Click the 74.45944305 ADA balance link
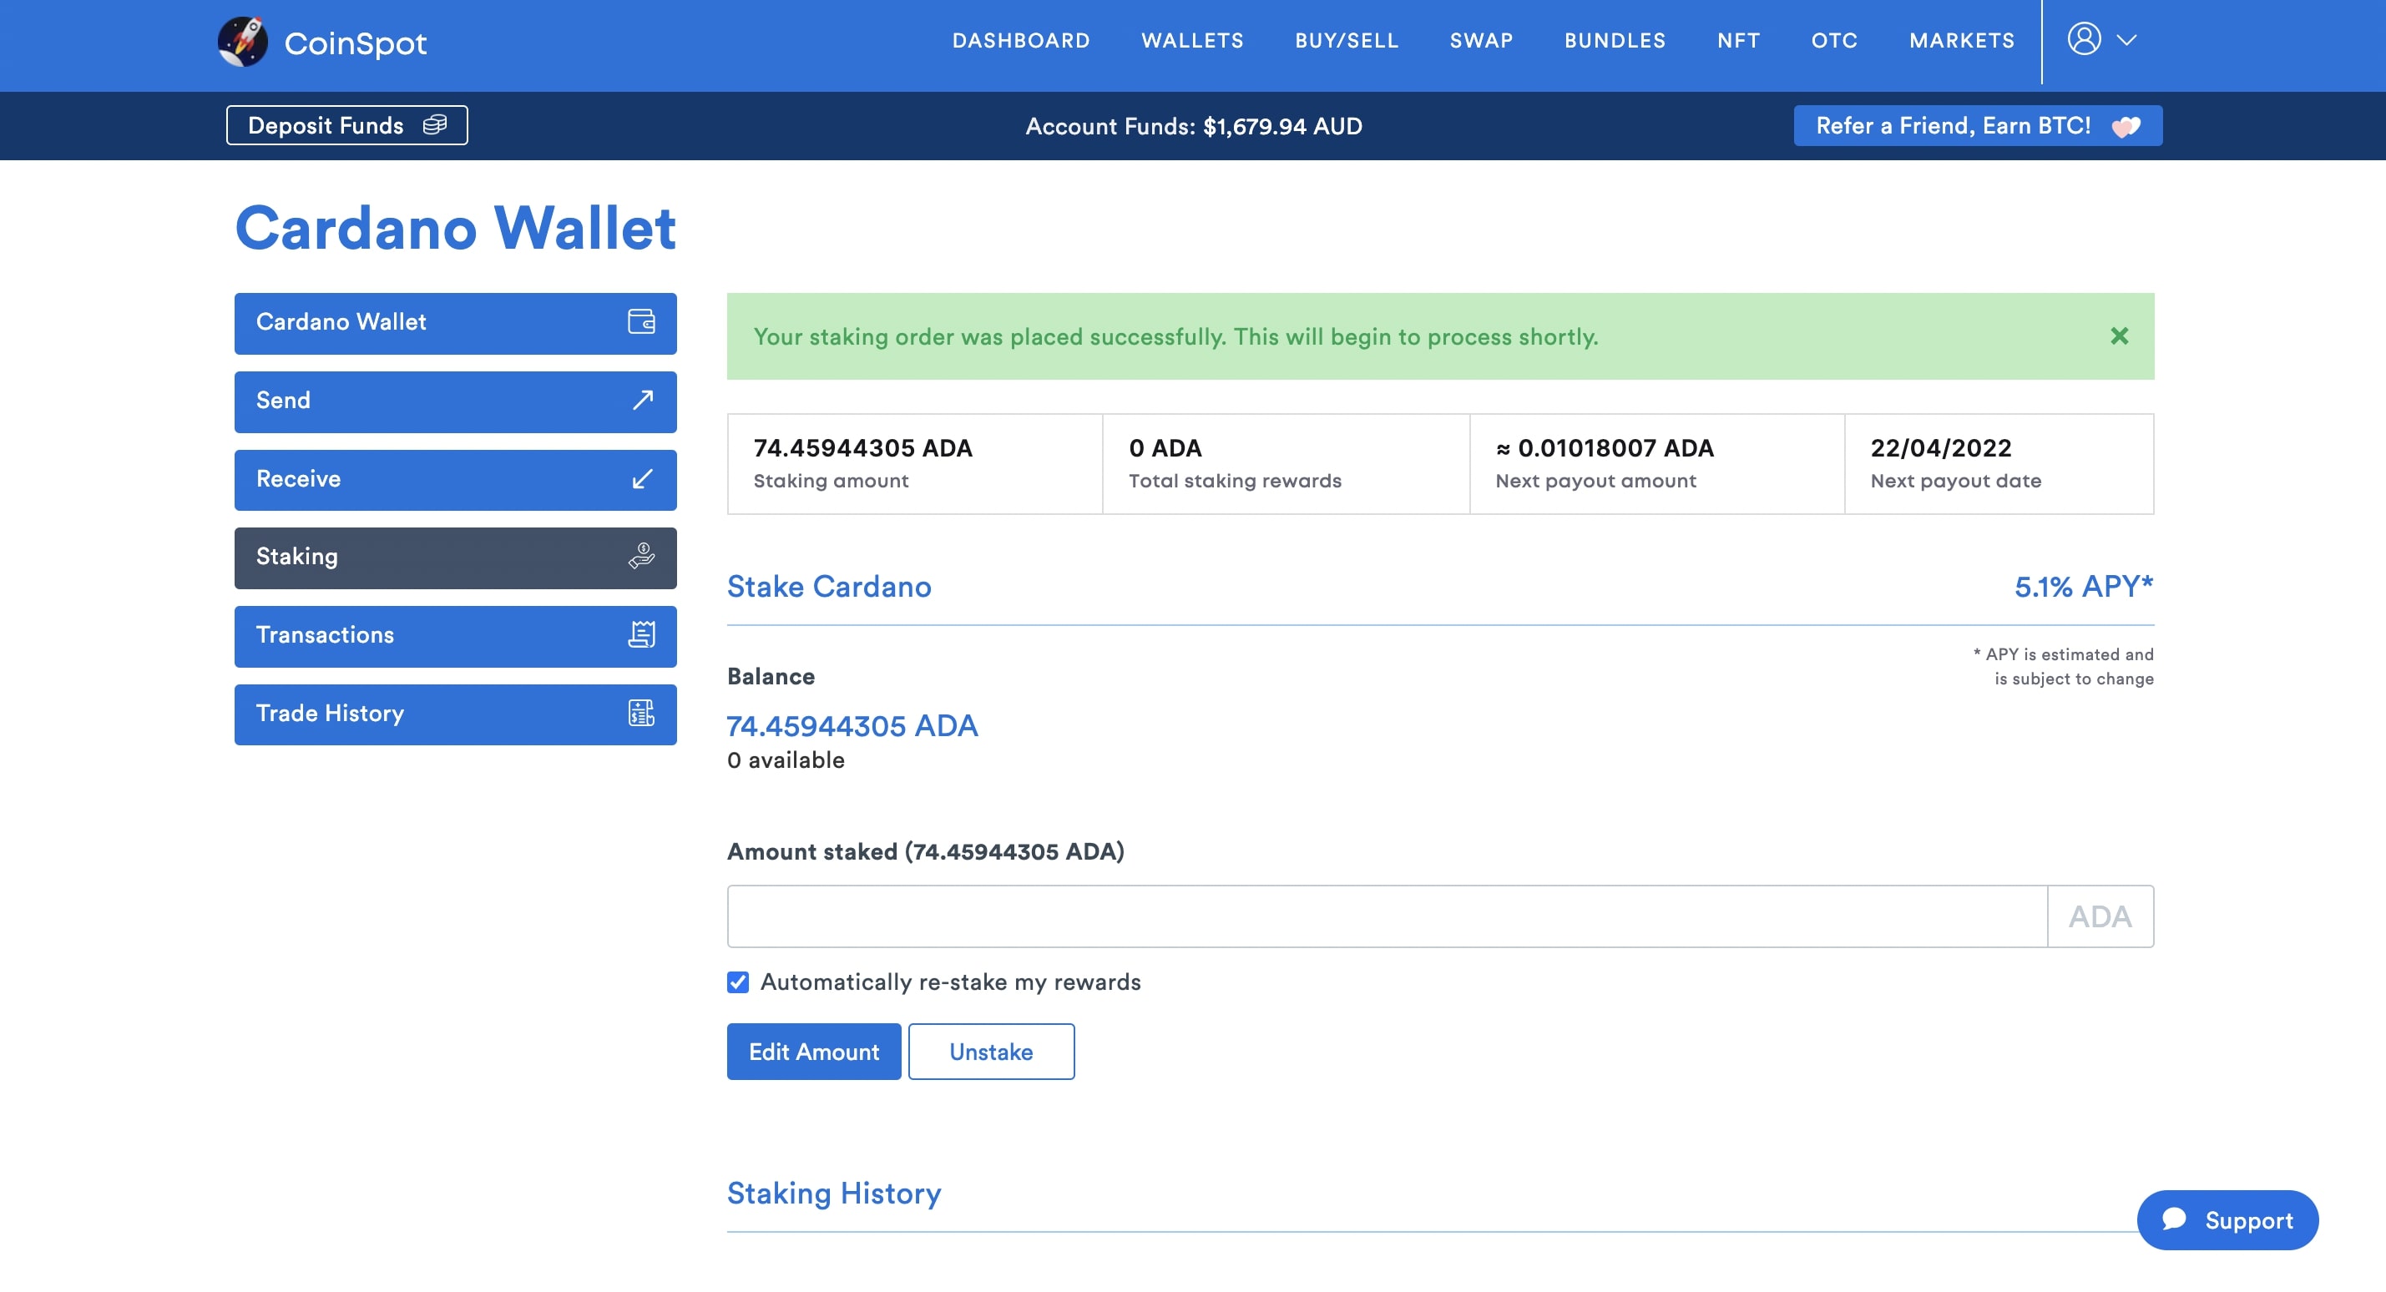This screenshot has width=2386, height=1292. (x=852, y=725)
